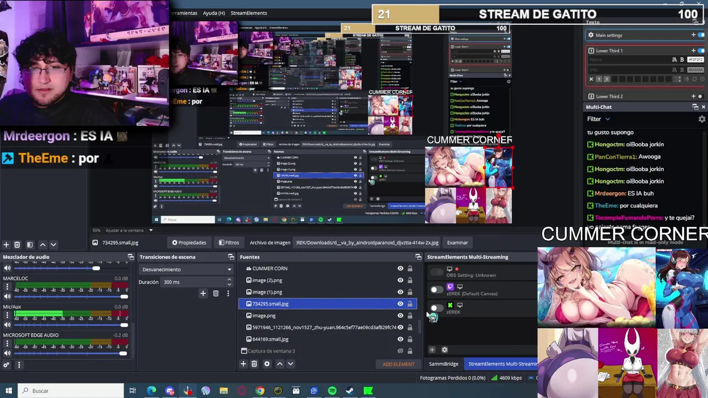The width and height of the screenshot is (708, 398).
Task: Open Spotify from the taskbar
Action: 332,391
